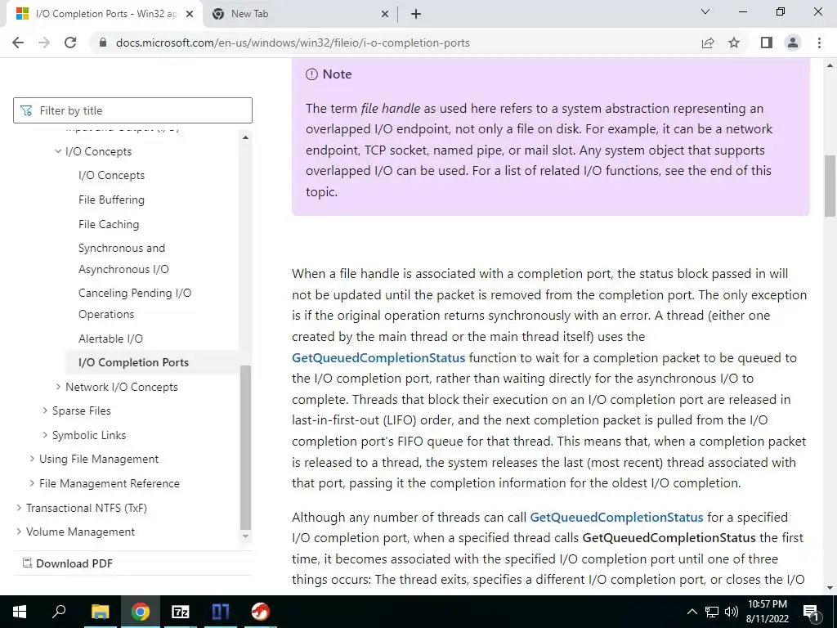Screen dimensions: 837x628
Task: Click sidebar scroll down arrow
Action: [x=245, y=536]
